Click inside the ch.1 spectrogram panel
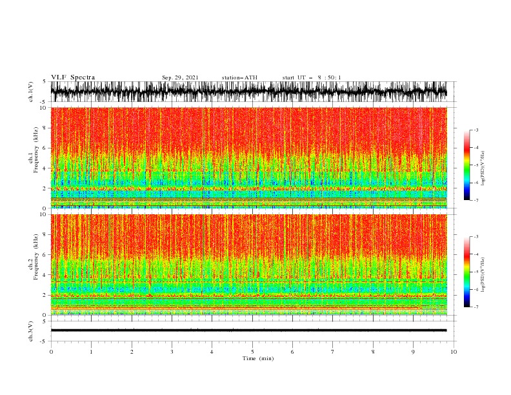The image size is (511, 395). [248, 157]
